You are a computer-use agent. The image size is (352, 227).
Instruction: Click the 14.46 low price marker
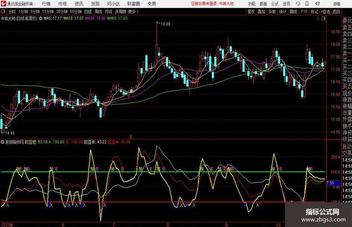coord(10,133)
